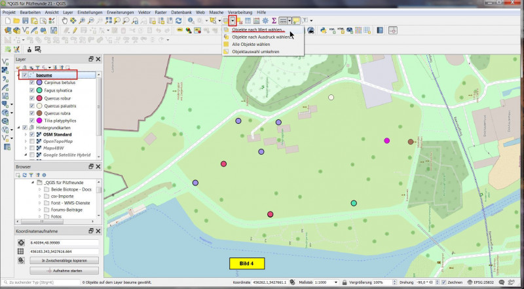The height and width of the screenshot is (289, 524).
Task: Open the select-by-value dropdown arrow
Action: pos(233,21)
